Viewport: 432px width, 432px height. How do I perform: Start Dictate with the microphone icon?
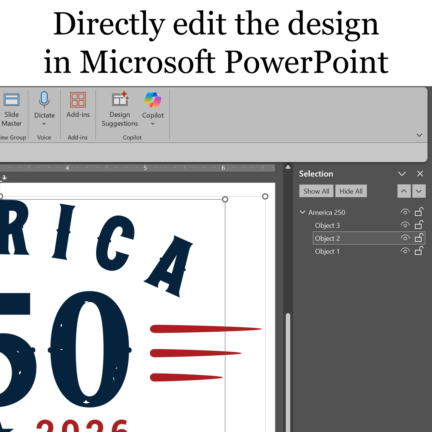click(x=44, y=100)
